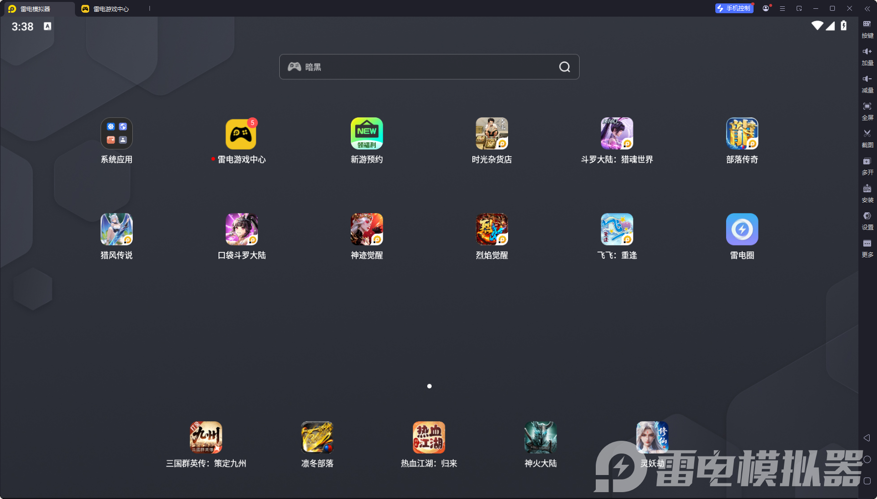
Task: Launch 热血江湖：归来 from the dock
Action: [429, 437]
